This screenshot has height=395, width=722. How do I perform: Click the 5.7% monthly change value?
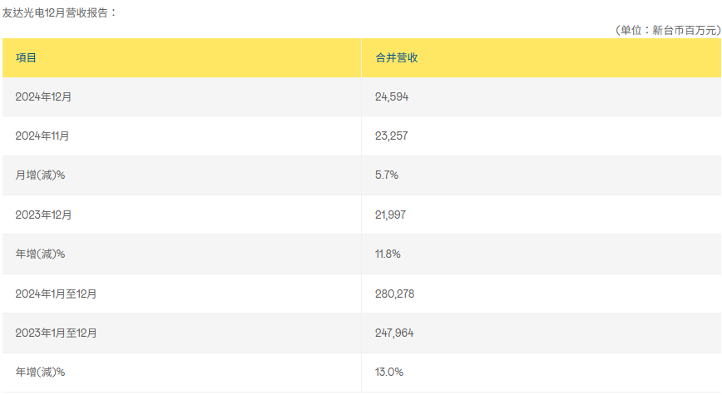[x=386, y=175]
